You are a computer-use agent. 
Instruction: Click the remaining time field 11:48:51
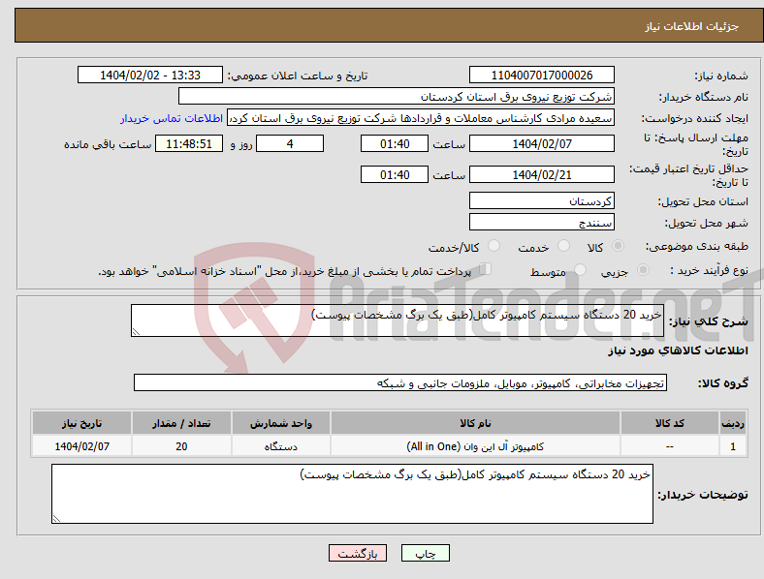tap(189, 143)
